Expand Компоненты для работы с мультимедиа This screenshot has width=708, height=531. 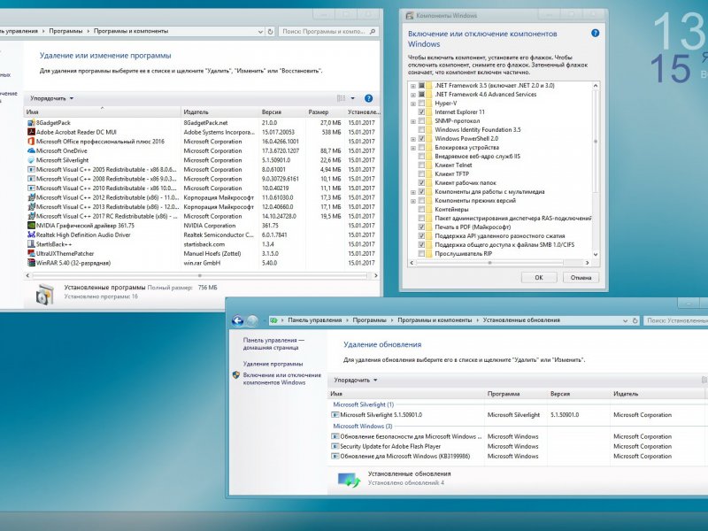click(x=413, y=192)
